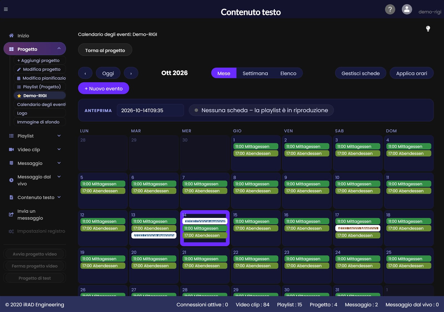Open the hamburger menu icon
The height and width of the screenshot is (312, 444).
coord(6,9)
